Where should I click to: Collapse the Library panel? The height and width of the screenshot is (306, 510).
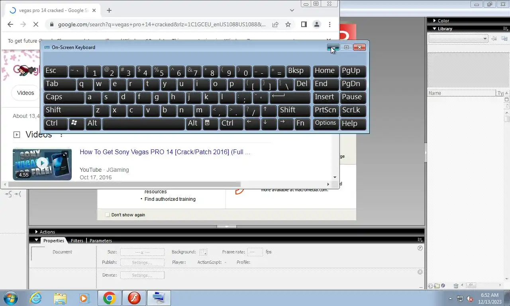click(x=434, y=29)
